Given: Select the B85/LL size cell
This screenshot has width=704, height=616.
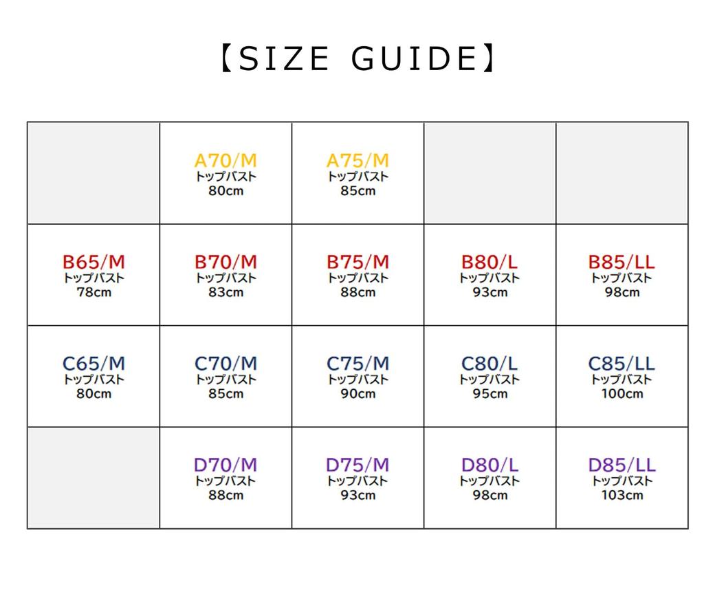Looking at the screenshot, I should point(621,275).
